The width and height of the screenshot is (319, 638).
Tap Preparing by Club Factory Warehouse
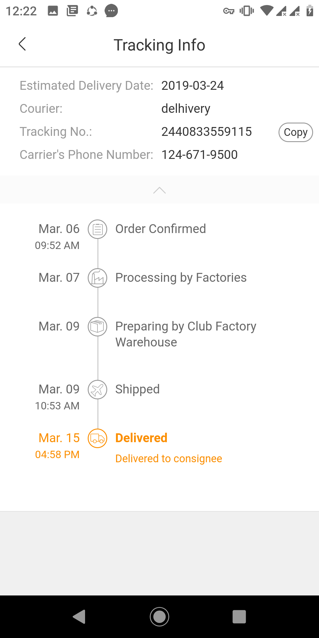click(185, 334)
